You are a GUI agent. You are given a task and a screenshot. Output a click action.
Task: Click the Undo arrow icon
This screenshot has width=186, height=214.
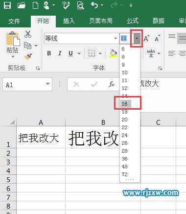[x=94, y=5]
